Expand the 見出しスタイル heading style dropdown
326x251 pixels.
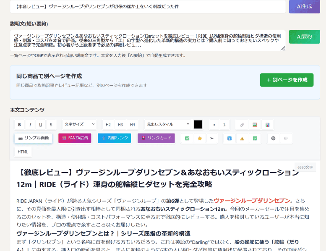click(x=167, y=125)
